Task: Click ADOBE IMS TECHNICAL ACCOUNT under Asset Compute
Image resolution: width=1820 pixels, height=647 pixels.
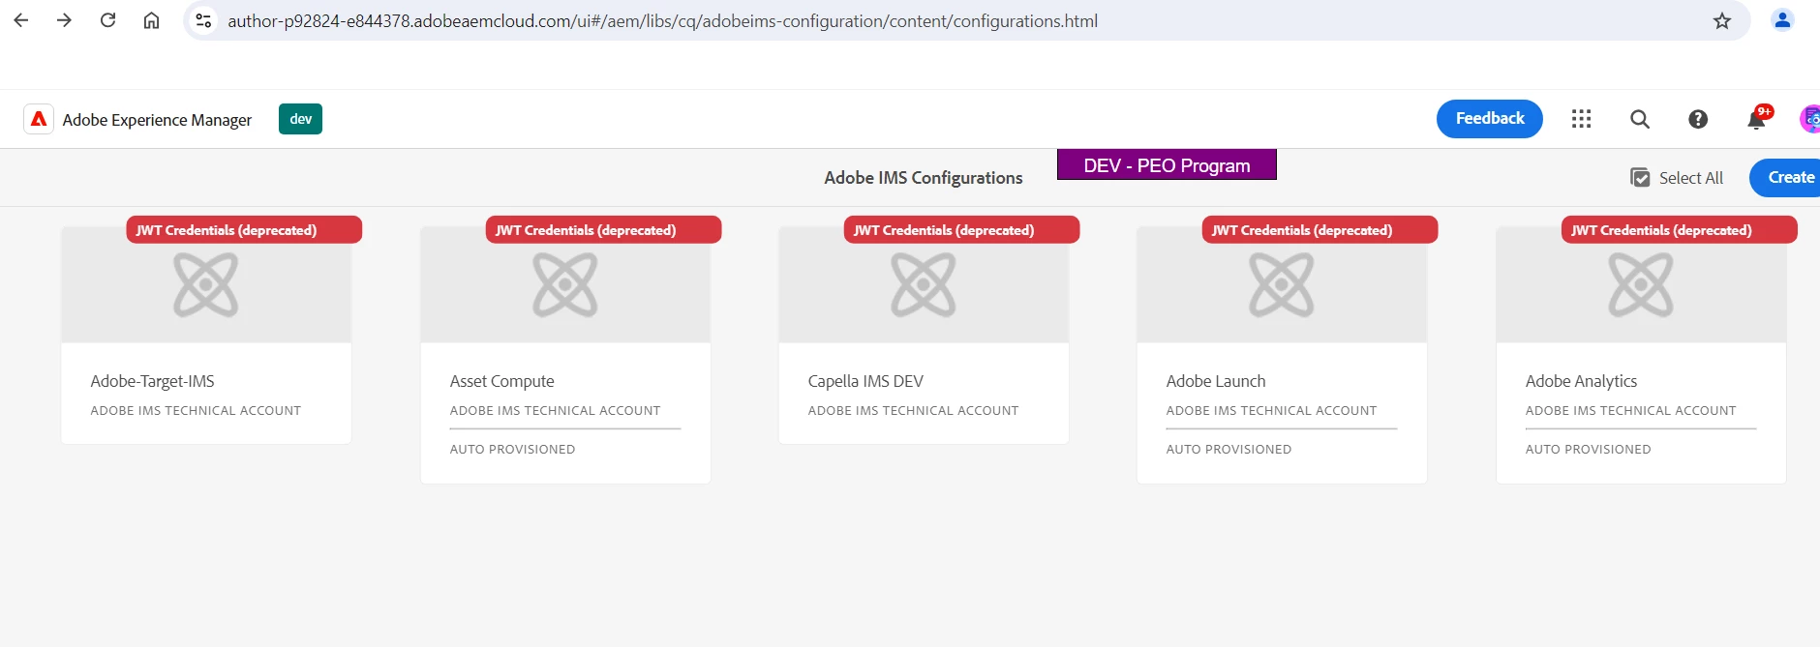Action: coord(556,411)
